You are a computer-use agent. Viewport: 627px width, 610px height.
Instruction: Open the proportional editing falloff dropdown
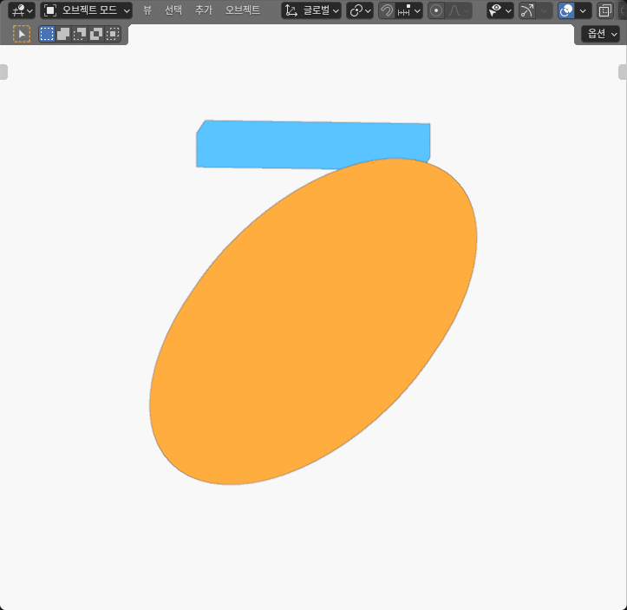click(x=458, y=10)
